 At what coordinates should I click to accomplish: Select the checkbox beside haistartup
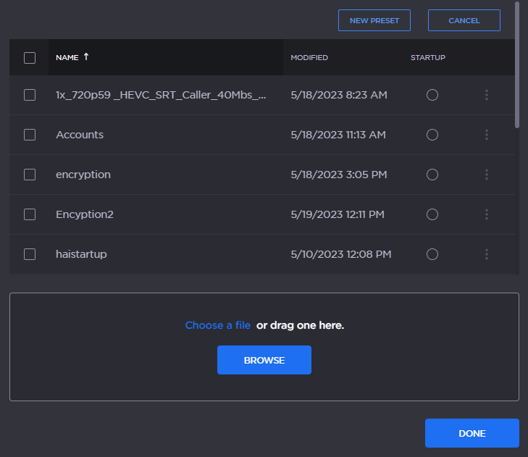(30, 254)
